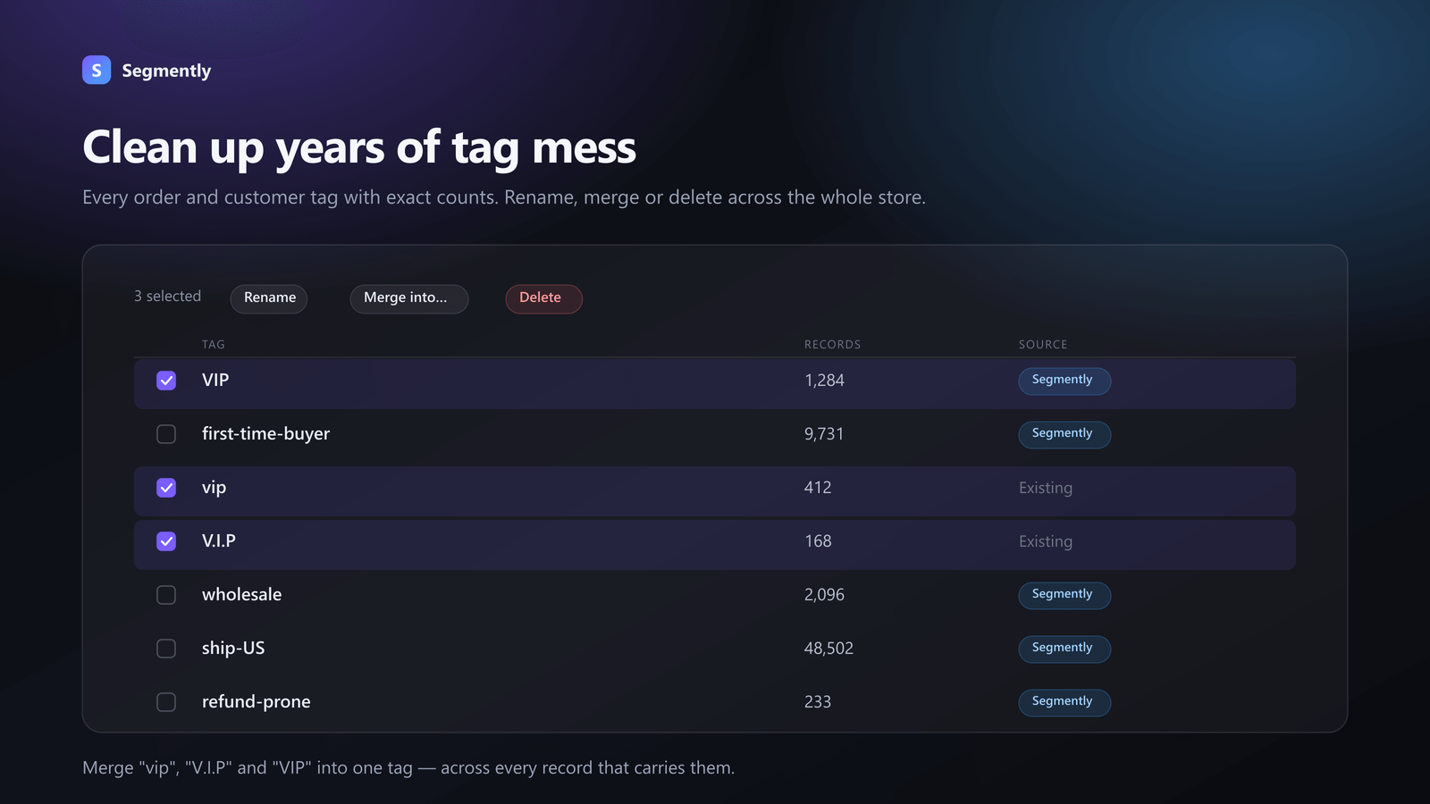Image resolution: width=1430 pixels, height=804 pixels.
Task: Check the ship-US tag checkbox
Action: 166,649
